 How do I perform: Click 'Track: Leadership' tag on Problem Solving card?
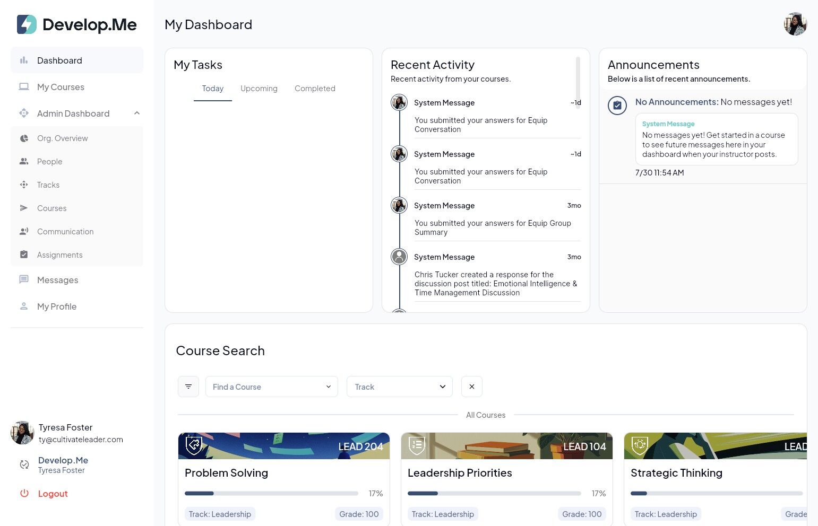(x=220, y=514)
